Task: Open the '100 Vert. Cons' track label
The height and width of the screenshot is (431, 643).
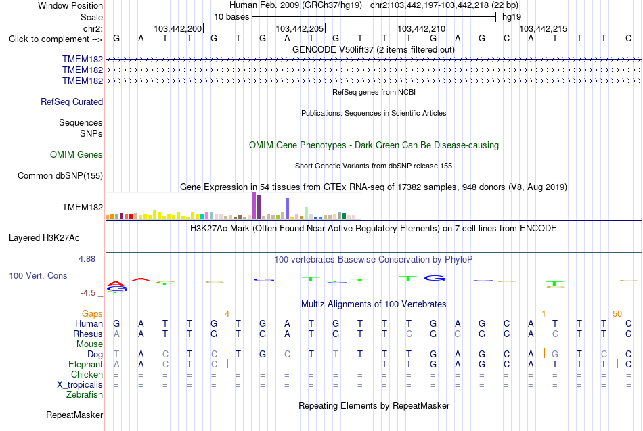Action: (x=38, y=275)
